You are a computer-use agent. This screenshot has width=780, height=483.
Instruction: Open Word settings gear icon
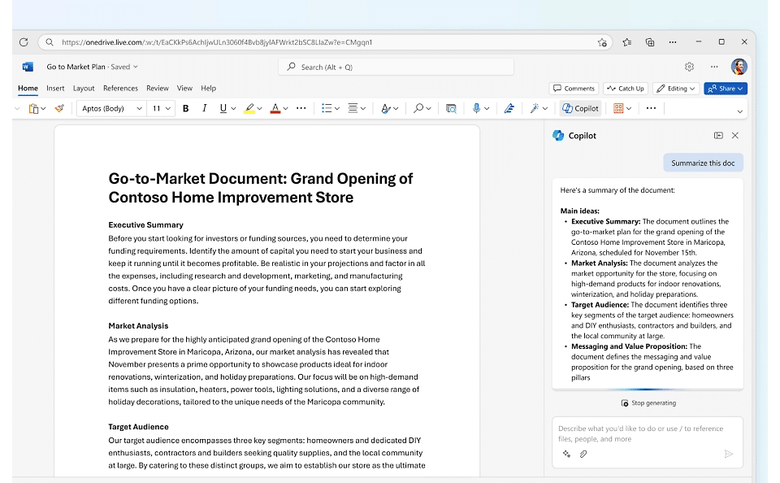pyautogui.click(x=689, y=67)
